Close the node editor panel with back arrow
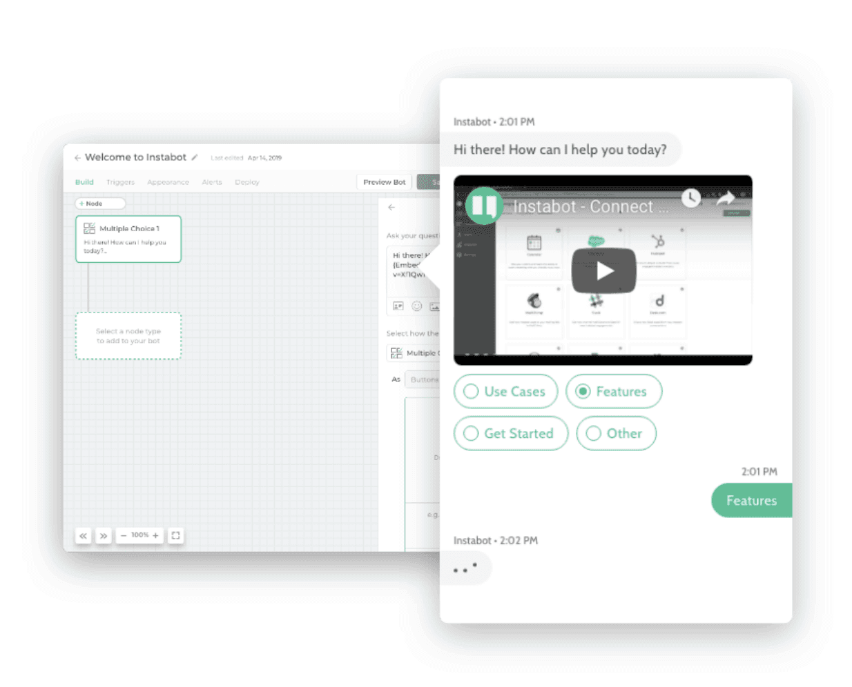This screenshot has width=852, height=687. click(x=391, y=207)
